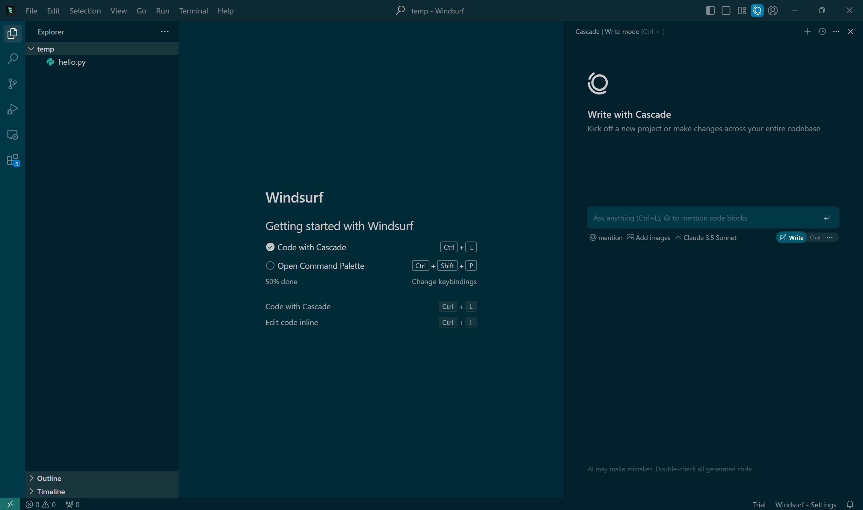The image size is (863, 510).
Task: Open the Help menu
Action: coord(225,11)
